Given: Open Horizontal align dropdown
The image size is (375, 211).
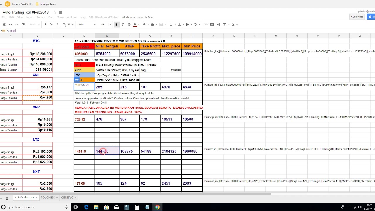Looking at the screenshot, I should point(173,25).
